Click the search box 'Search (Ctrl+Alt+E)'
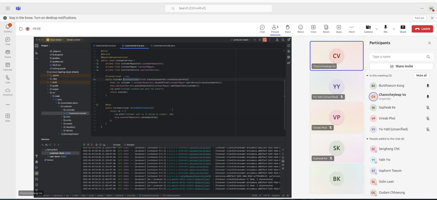Viewport: 437px width, 200px height. [218, 8]
